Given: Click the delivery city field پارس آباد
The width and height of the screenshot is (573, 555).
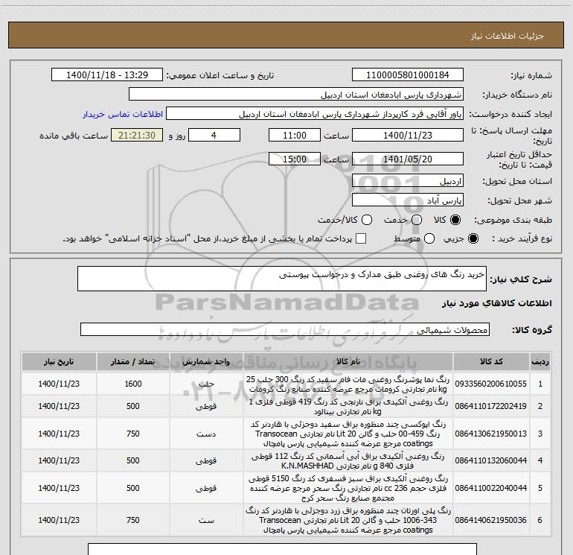Looking at the screenshot, I should point(408,200).
